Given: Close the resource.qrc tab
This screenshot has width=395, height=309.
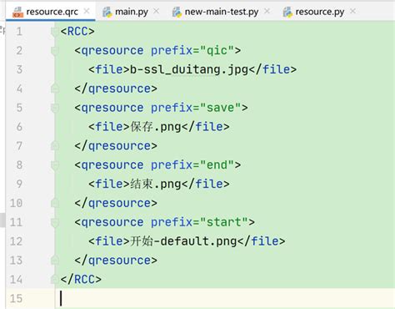Looking at the screenshot, I should tap(87, 11).
